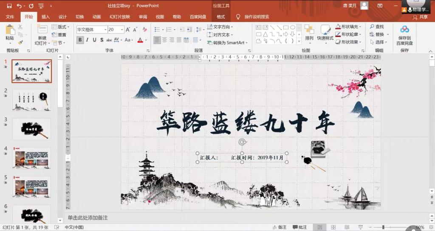Switch to Slide Sorter view in status bar
Image resolution: width=435 pixels, height=231 pixels.
[x=333, y=228]
